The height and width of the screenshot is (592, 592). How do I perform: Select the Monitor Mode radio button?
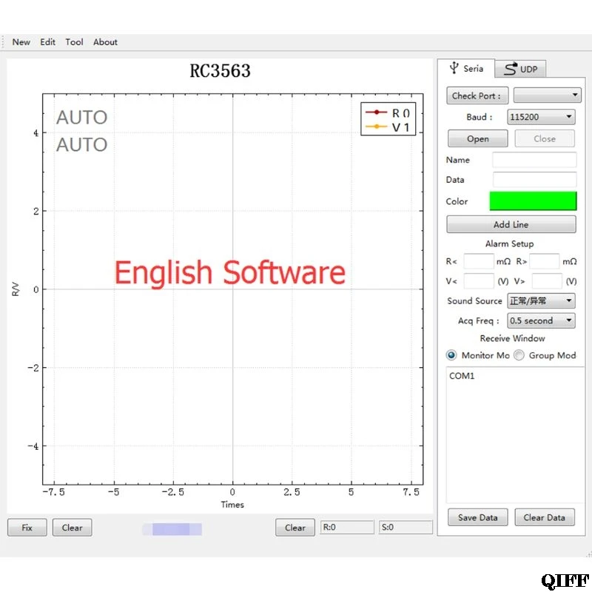pyautogui.click(x=451, y=355)
